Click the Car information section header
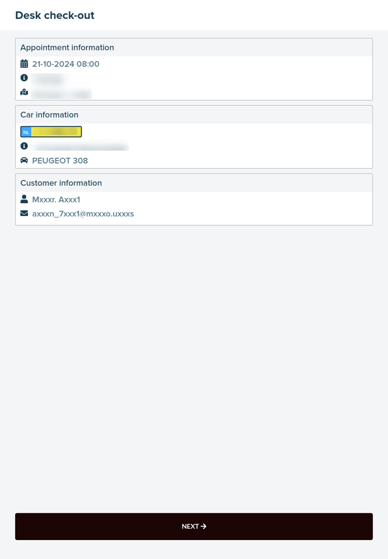This screenshot has height=559, width=388. (x=49, y=115)
